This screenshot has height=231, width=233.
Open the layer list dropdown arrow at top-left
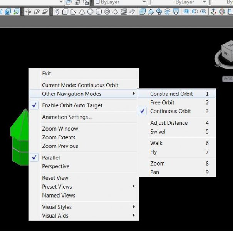61,2
